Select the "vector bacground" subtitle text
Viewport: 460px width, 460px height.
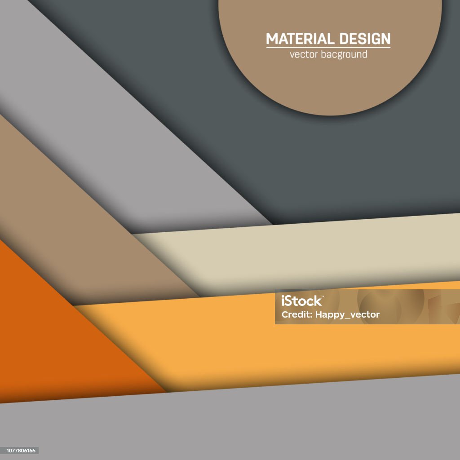[328, 54]
